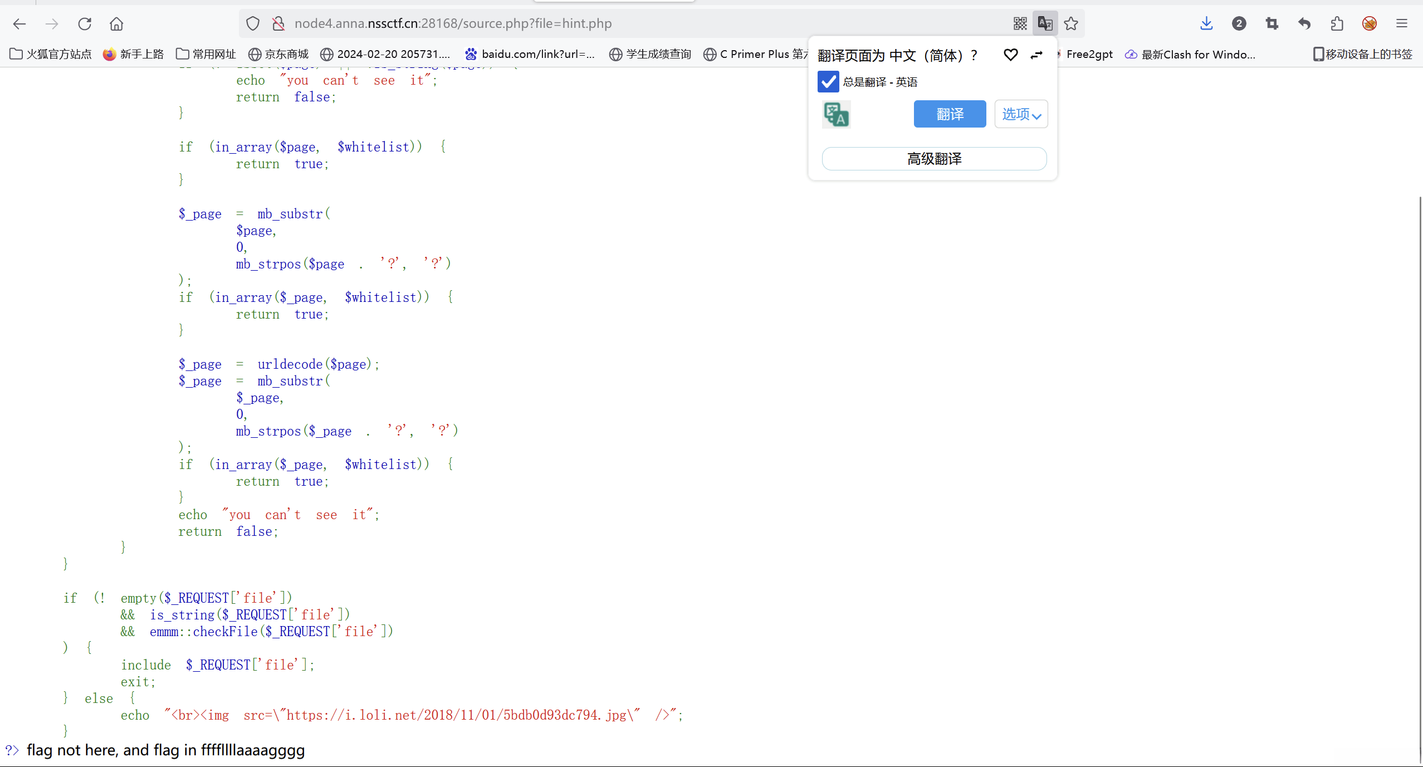Toggle the translate page icon in address bar

click(1045, 23)
